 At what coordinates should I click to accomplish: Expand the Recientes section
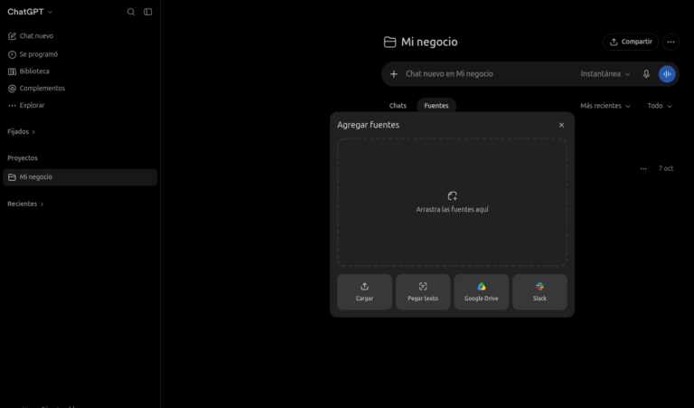coord(25,204)
